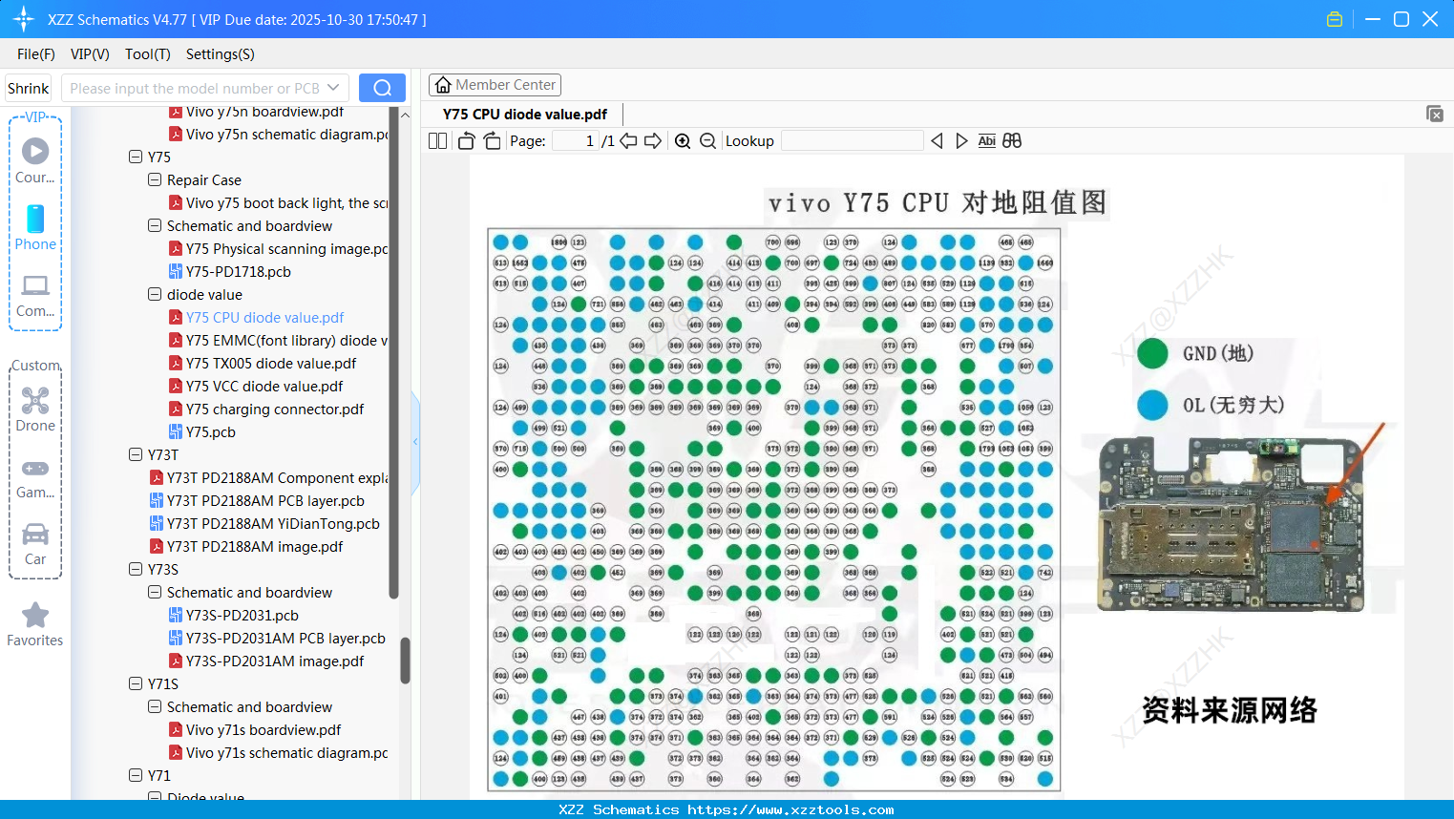Click the side panel collapse handle
The height and width of the screenshot is (819, 1454).
click(415, 441)
